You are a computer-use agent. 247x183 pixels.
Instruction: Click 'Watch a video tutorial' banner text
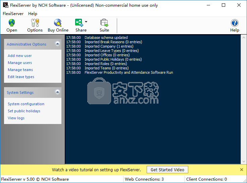[x=96, y=170]
